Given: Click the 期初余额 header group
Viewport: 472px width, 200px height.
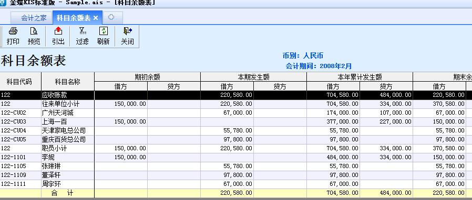Looking at the screenshot, I should point(148,77).
